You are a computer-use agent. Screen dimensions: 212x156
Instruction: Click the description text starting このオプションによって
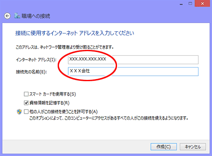click(x=109, y=118)
